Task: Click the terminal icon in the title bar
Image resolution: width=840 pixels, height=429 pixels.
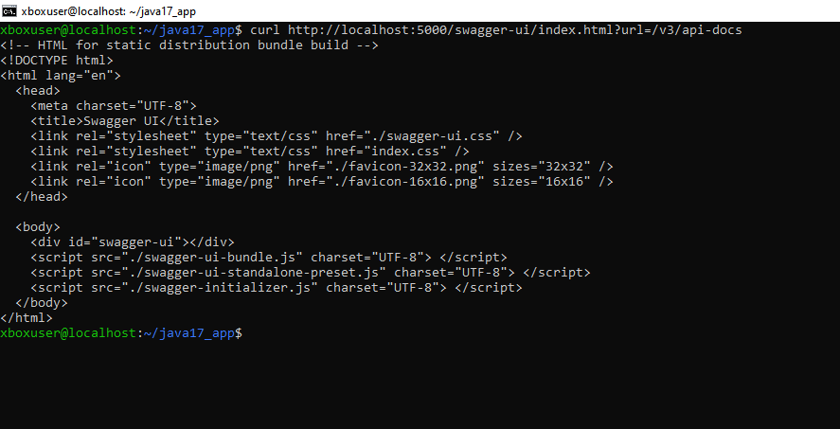Action: click(x=9, y=9)
